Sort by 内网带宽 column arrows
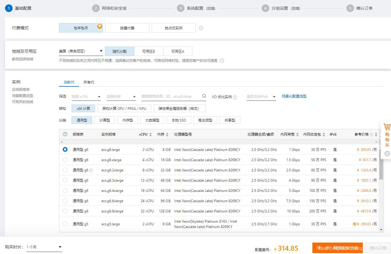Viewport: 391px width, 254px height. (297, 134)
